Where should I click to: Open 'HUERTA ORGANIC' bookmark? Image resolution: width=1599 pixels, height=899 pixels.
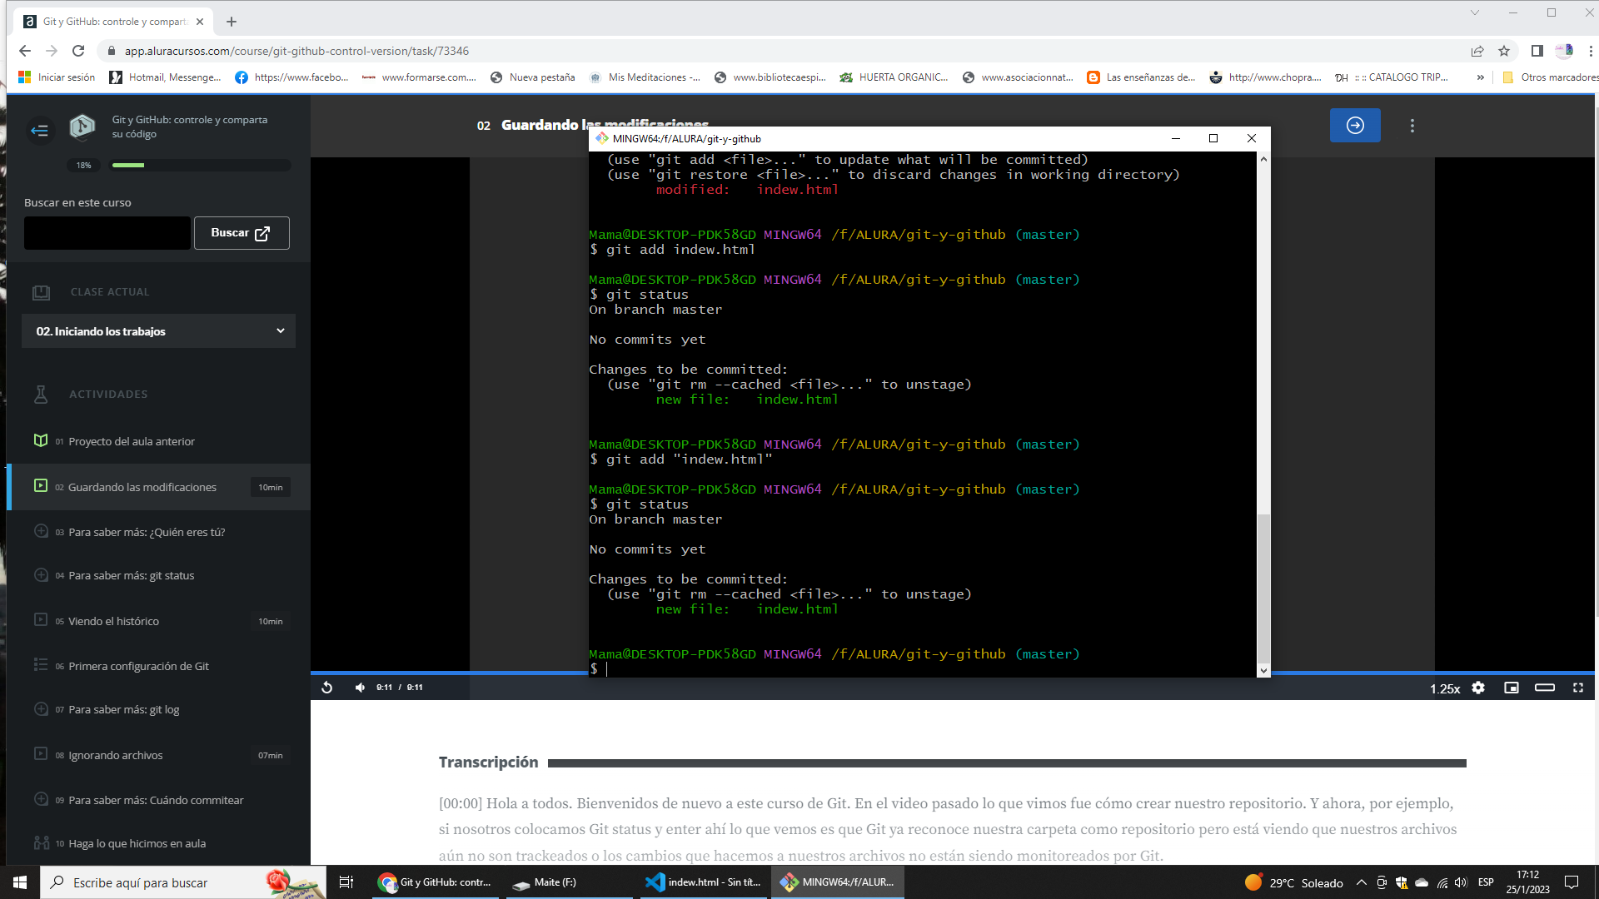894,77
